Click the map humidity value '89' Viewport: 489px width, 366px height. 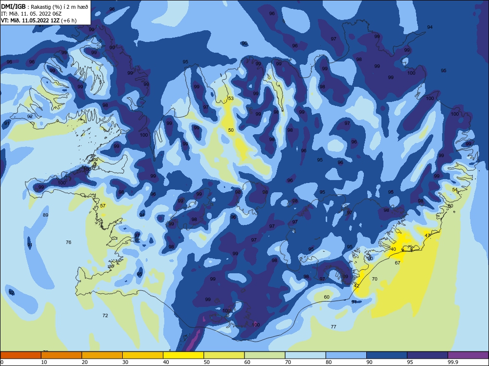click(x=45, y=215)
